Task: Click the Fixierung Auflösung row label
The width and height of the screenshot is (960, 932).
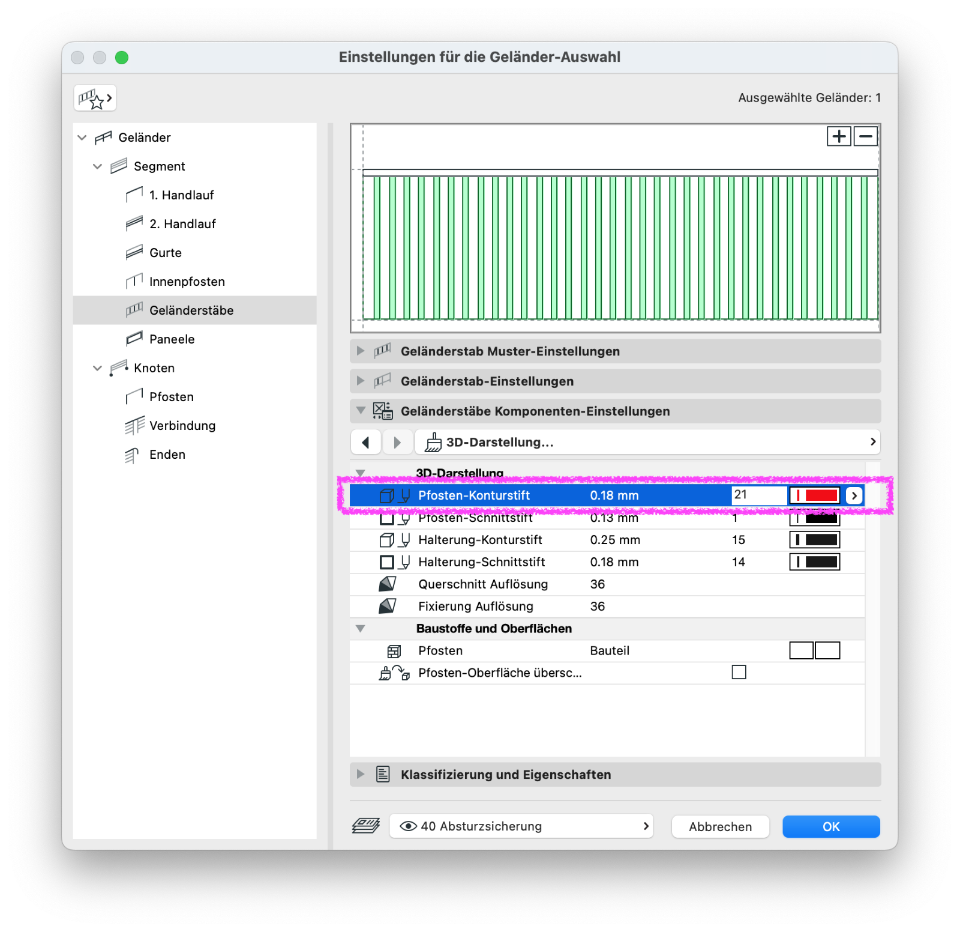Action: (x=476, y=607)
